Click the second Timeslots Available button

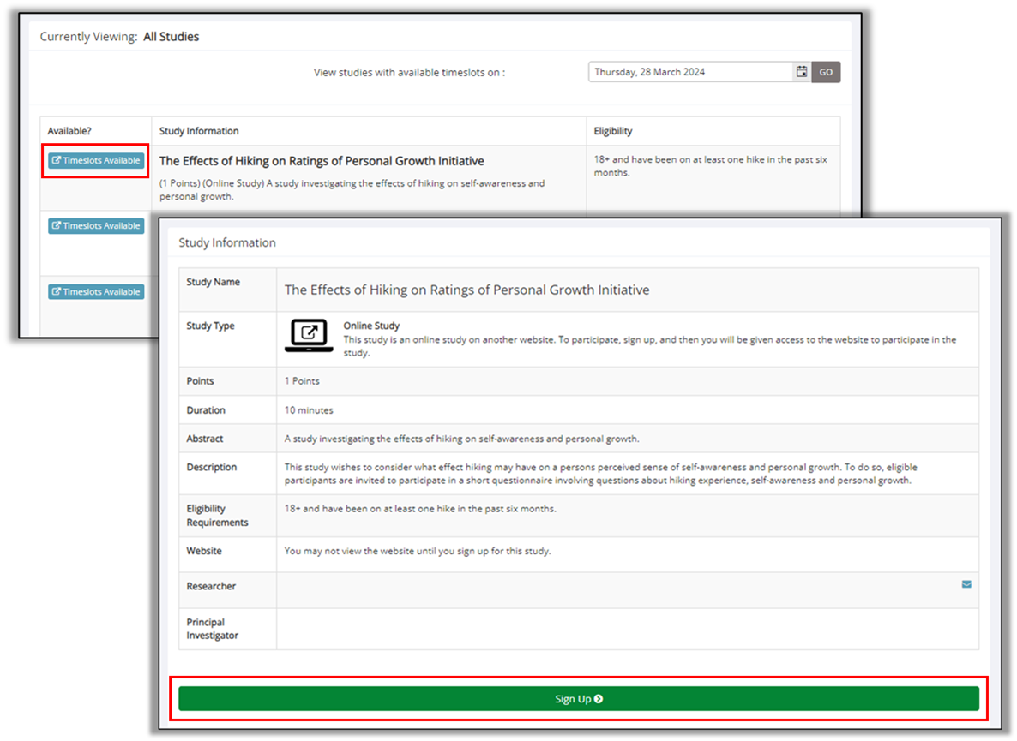[96, 226]
